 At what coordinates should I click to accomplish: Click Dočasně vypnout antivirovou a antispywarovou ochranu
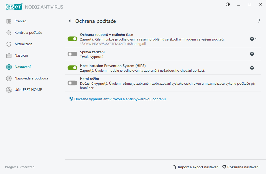pyautogui.click(x=120, y=99)
